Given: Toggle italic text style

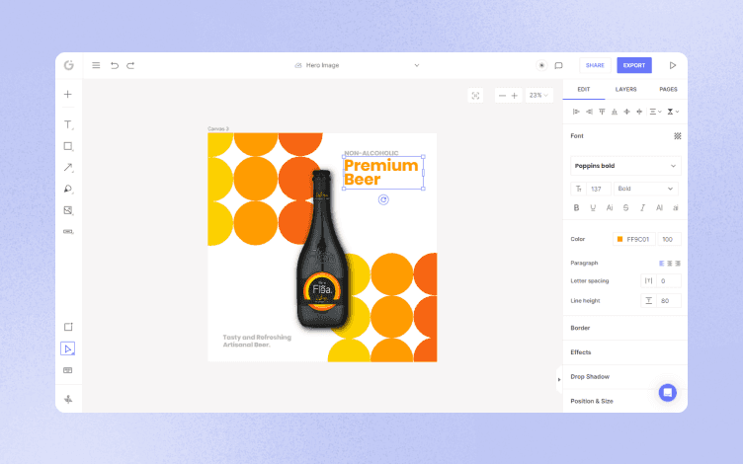Looking at the screenshot, I should coord(642,208).
